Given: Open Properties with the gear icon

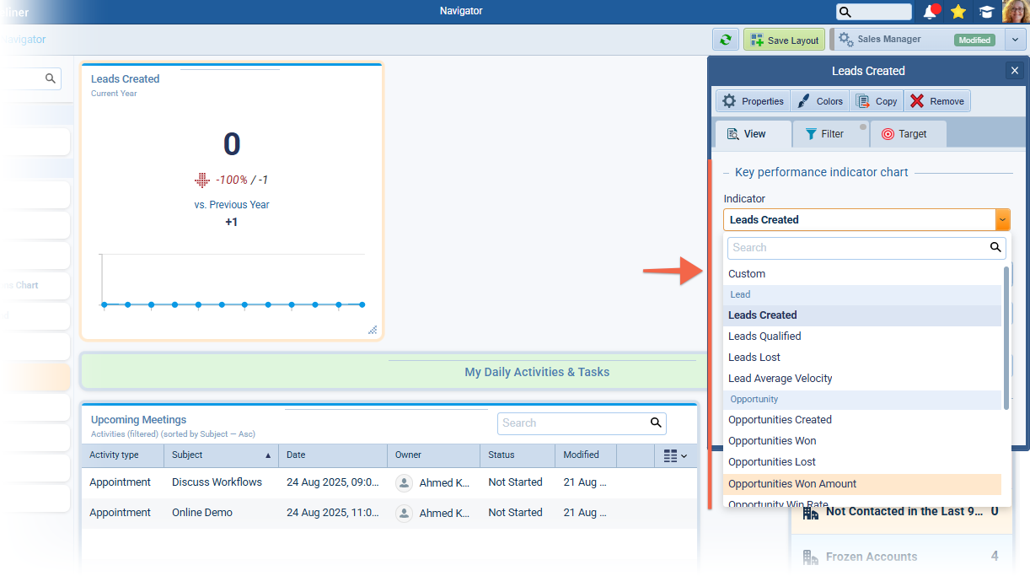Looking at the screenshot, I should [753, 101].
